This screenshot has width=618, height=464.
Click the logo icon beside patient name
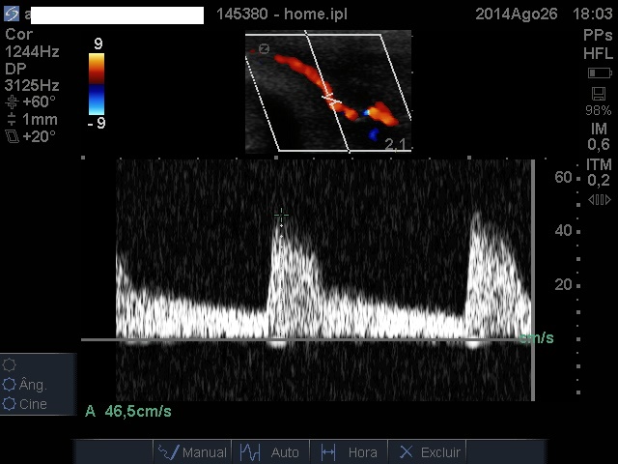[x=12, y=14]
